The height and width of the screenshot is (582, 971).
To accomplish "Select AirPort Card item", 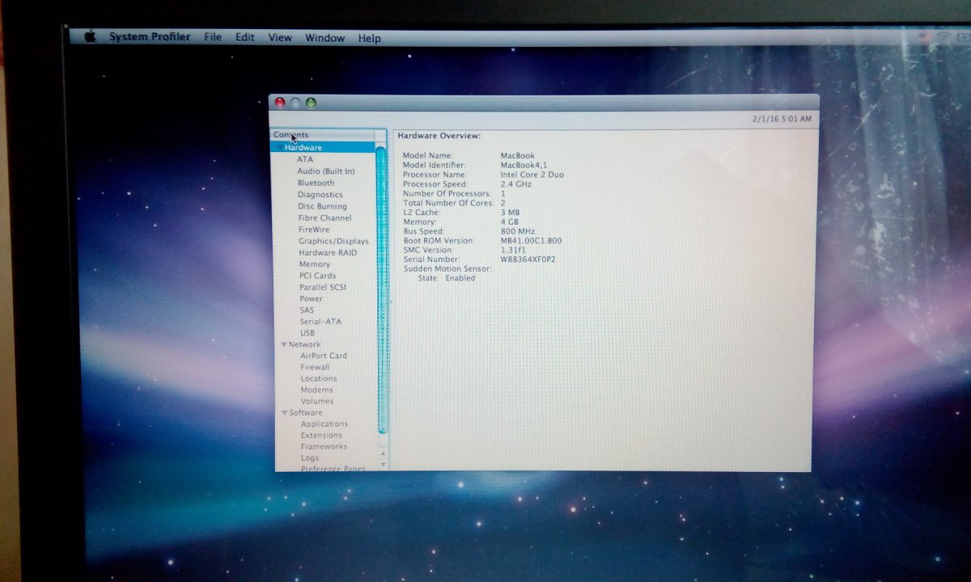I will click(x=324, y=356).
